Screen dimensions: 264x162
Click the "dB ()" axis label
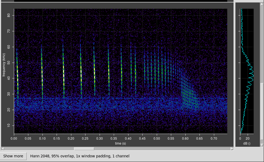[x=247, y=143]
